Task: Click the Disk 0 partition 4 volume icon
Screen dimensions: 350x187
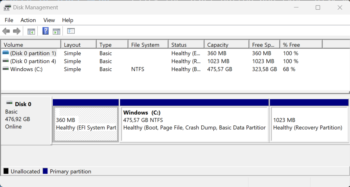Action: (x=6, y=61)
